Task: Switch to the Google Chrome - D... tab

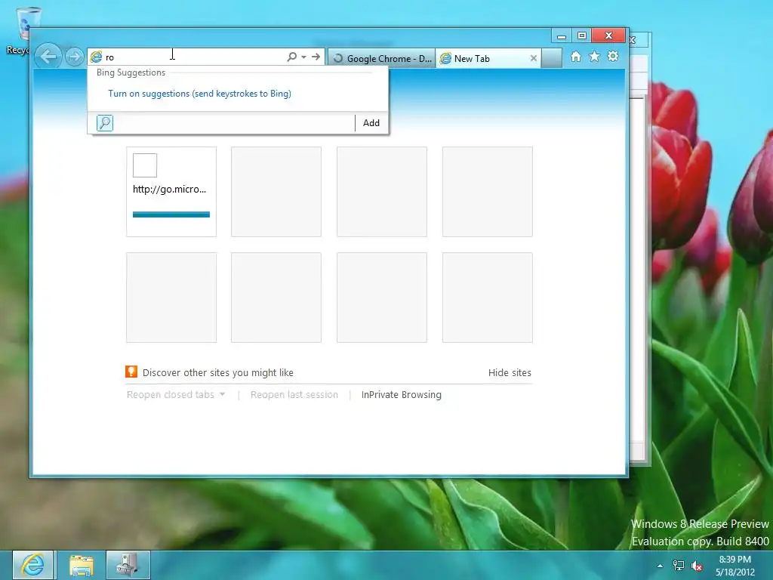Action: pos(381,58)
